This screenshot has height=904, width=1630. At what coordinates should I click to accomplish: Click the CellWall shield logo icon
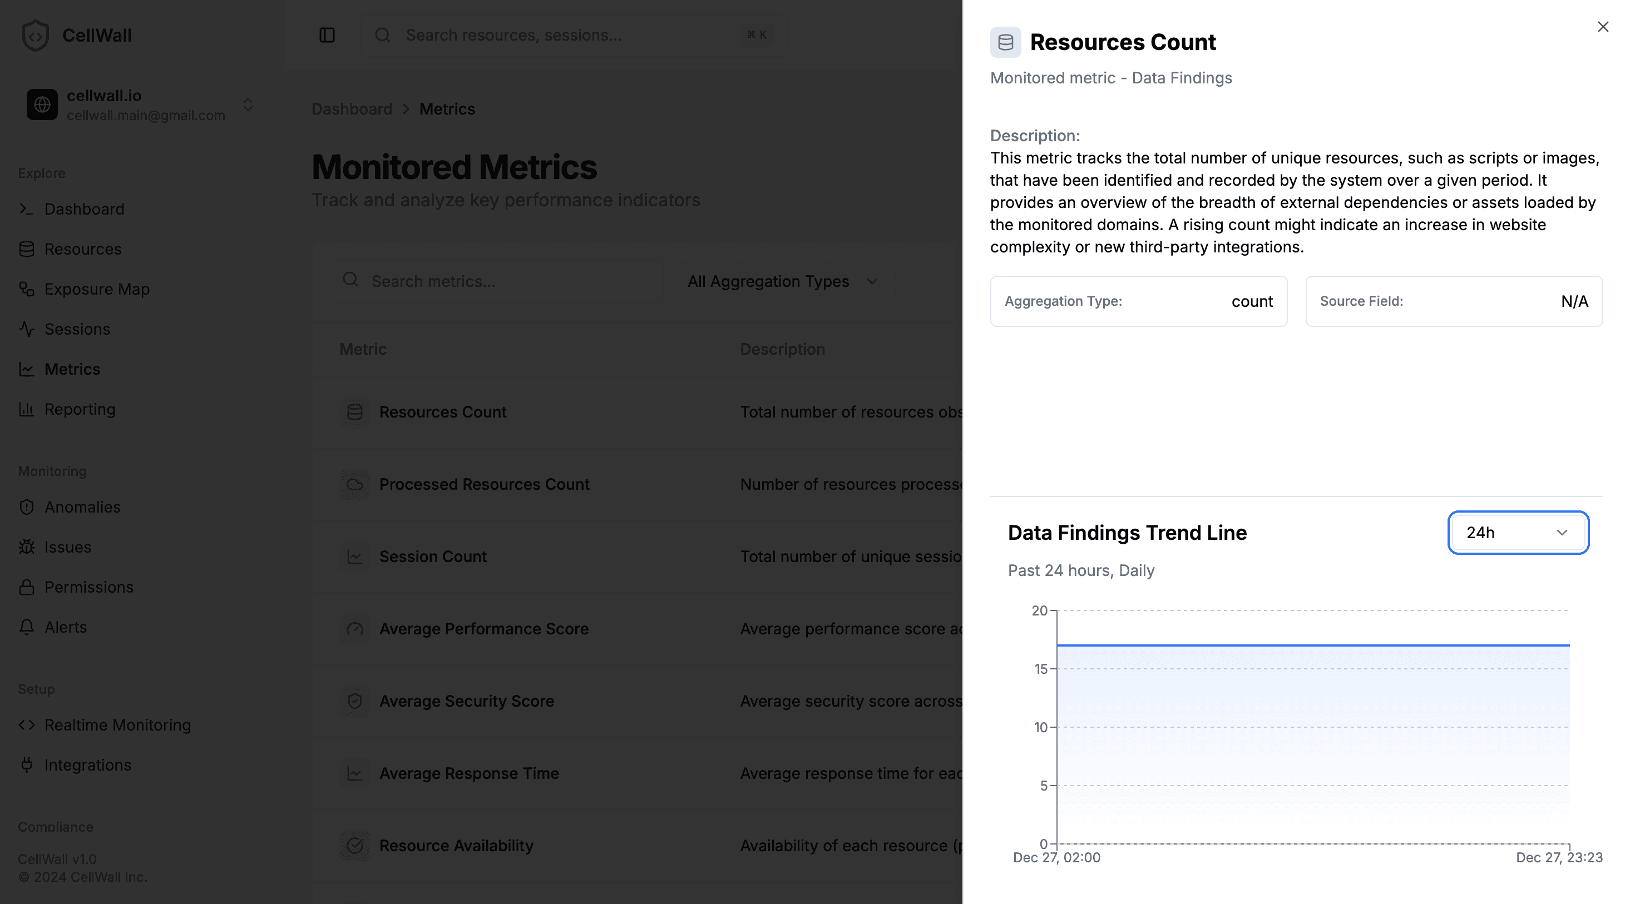[x=36, y=36]
